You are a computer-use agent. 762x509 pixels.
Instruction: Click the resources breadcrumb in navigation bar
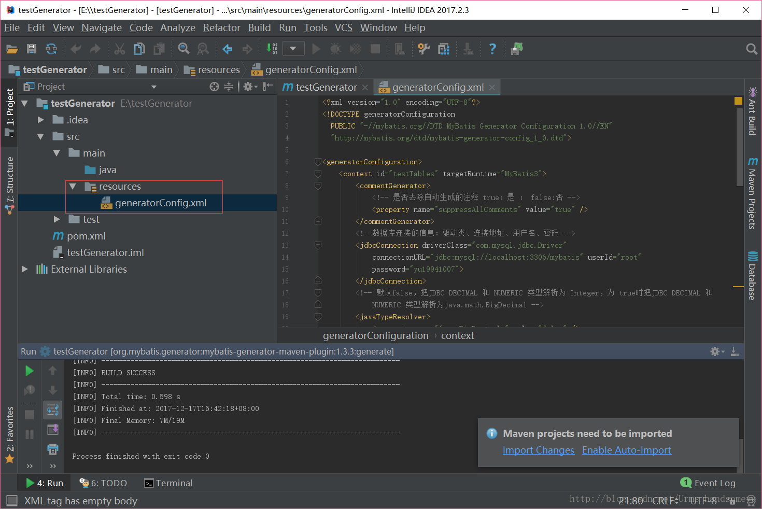tap(212, 69)
